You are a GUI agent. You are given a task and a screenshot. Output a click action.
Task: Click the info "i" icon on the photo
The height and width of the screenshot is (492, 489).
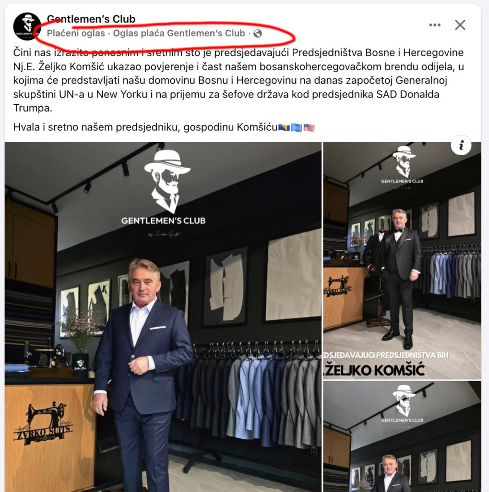pyautogui.click(x=461, y=146)
